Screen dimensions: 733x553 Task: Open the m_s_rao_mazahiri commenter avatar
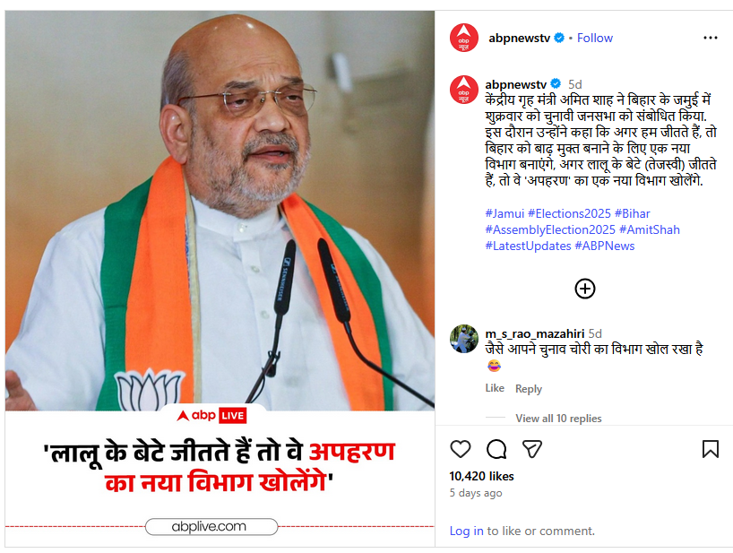(464, 339)
